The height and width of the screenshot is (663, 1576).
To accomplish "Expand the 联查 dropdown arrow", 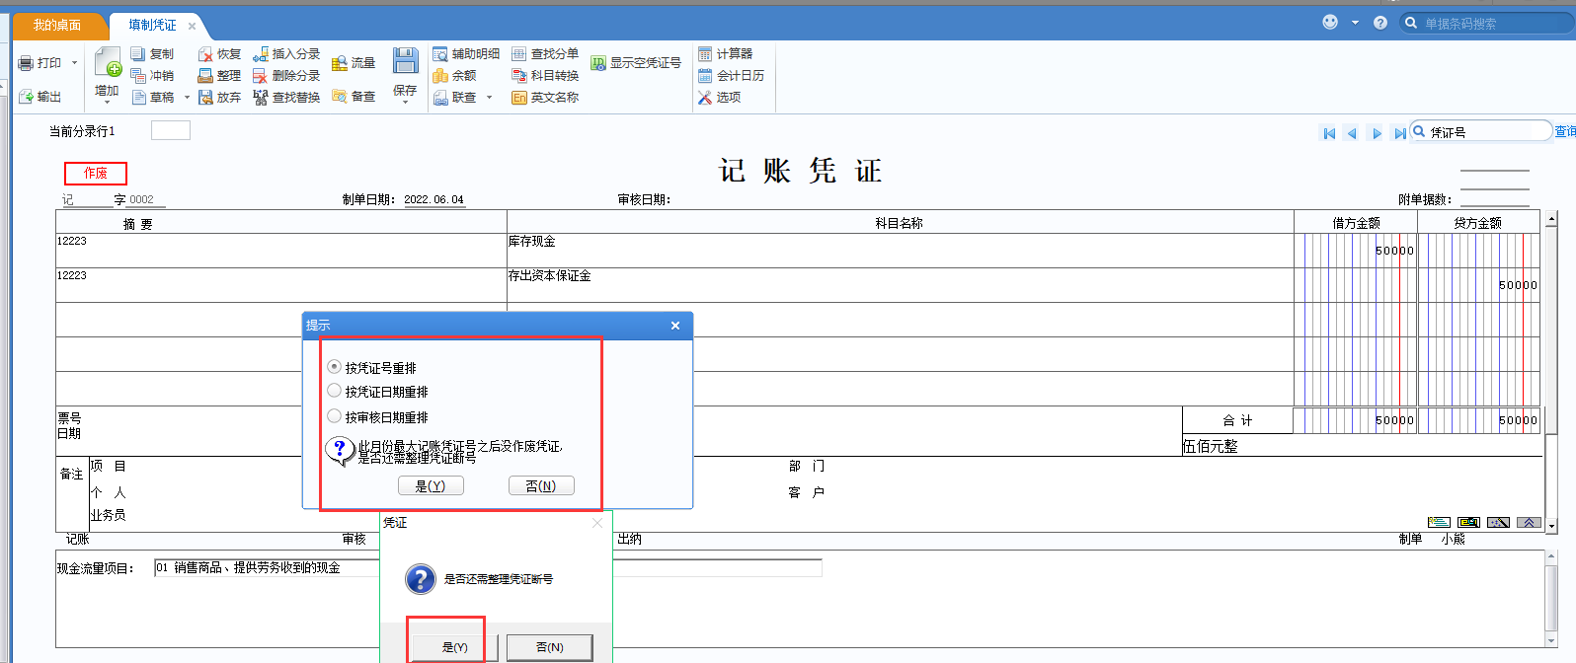I will [489, 98].
